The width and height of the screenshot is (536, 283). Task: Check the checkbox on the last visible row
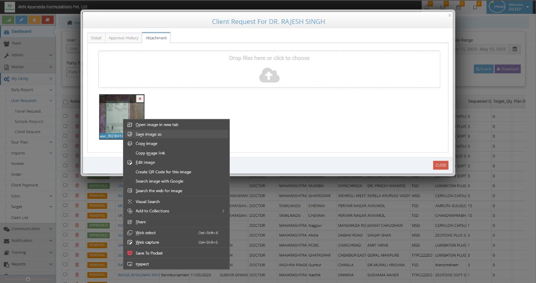(65, 275)
